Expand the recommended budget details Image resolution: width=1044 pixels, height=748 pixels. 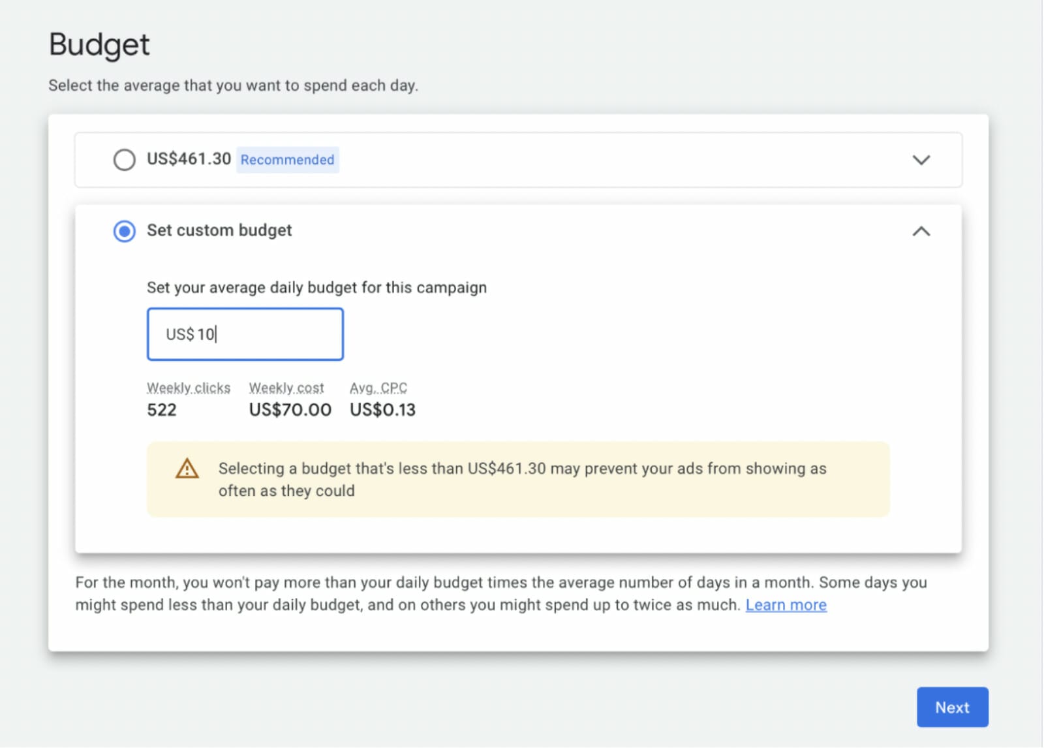(x=921, y=159)
